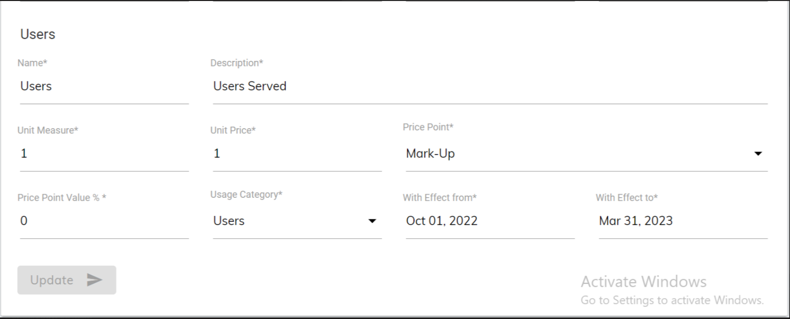The width and height of the screenshot is (790, 319).
Task: Open the With Effect from date field
Action: (x=490, y=221)
